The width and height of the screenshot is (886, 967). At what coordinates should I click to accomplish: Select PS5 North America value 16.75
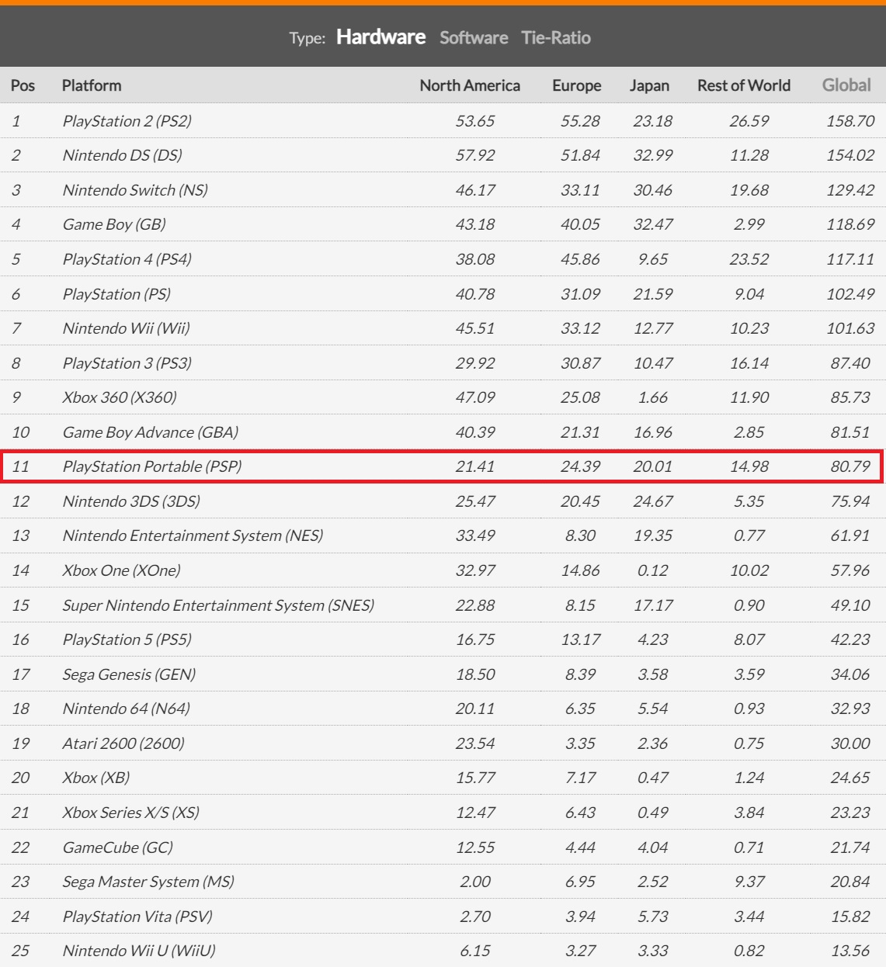(x=475, y=639)
